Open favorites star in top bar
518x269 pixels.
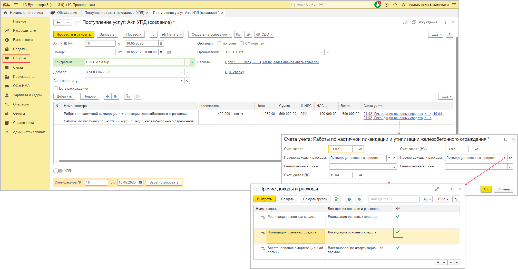click(x=395, y=5)
